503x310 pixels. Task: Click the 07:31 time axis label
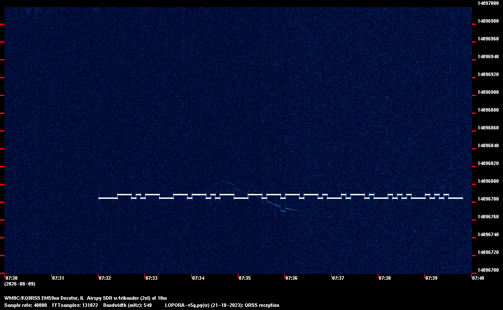tap(58, 278)
